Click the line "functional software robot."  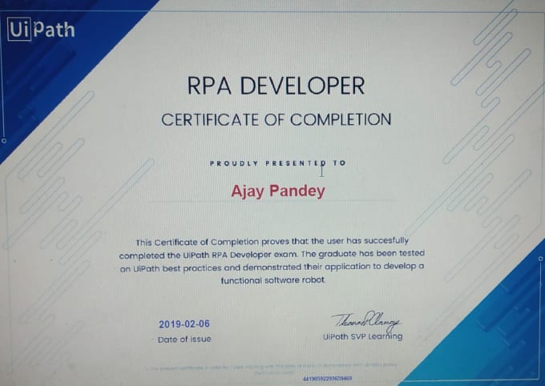pos(273,280)
